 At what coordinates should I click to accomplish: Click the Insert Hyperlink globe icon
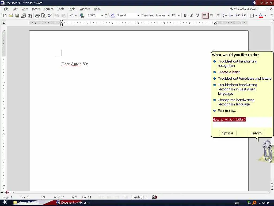[x=82, y=15]
